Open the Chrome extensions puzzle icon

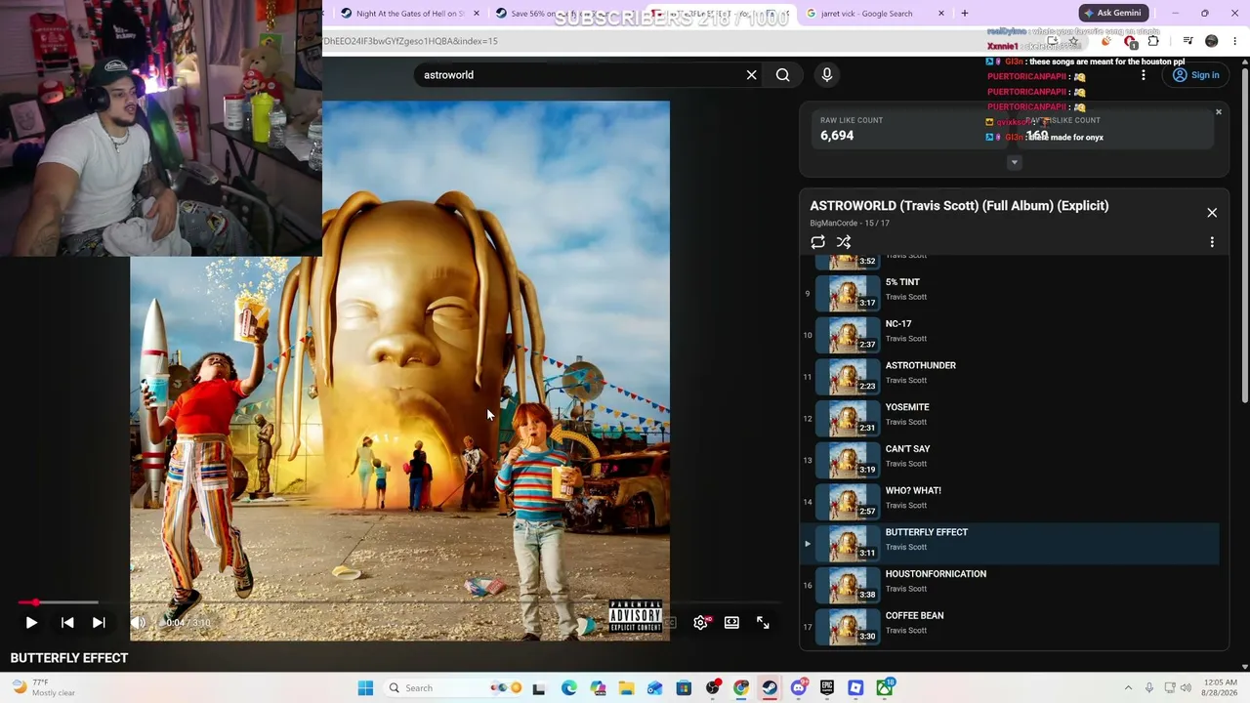[1153, 41]
